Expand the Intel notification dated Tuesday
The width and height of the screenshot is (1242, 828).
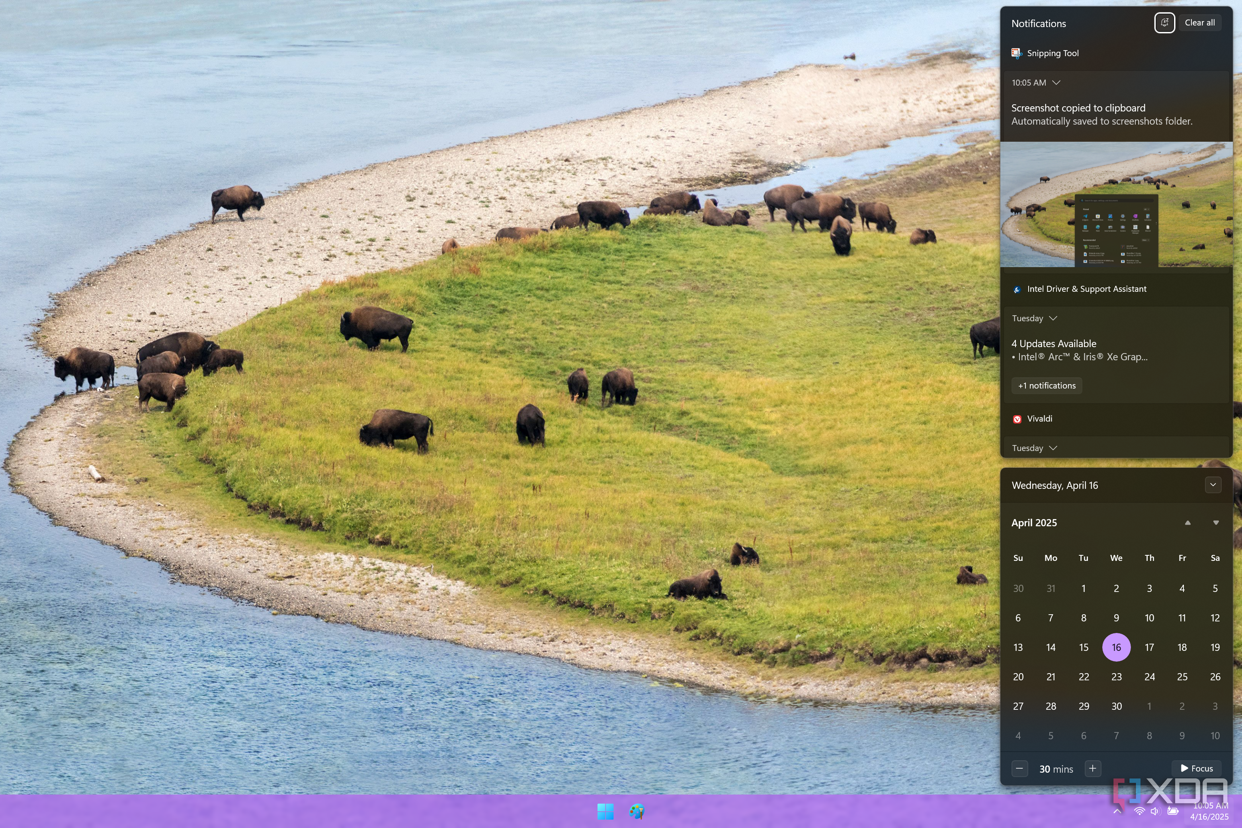1053,318
